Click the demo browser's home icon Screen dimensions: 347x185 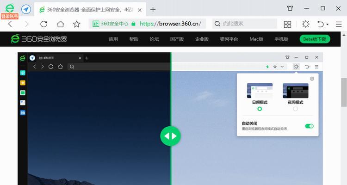(61, 67)
